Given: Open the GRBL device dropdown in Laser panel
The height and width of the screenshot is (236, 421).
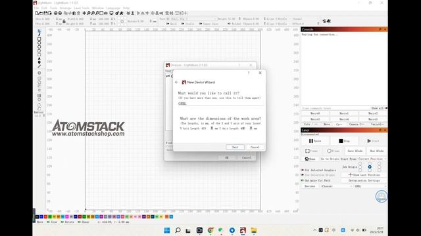Looking at the screenshot, I should (370, 186).
